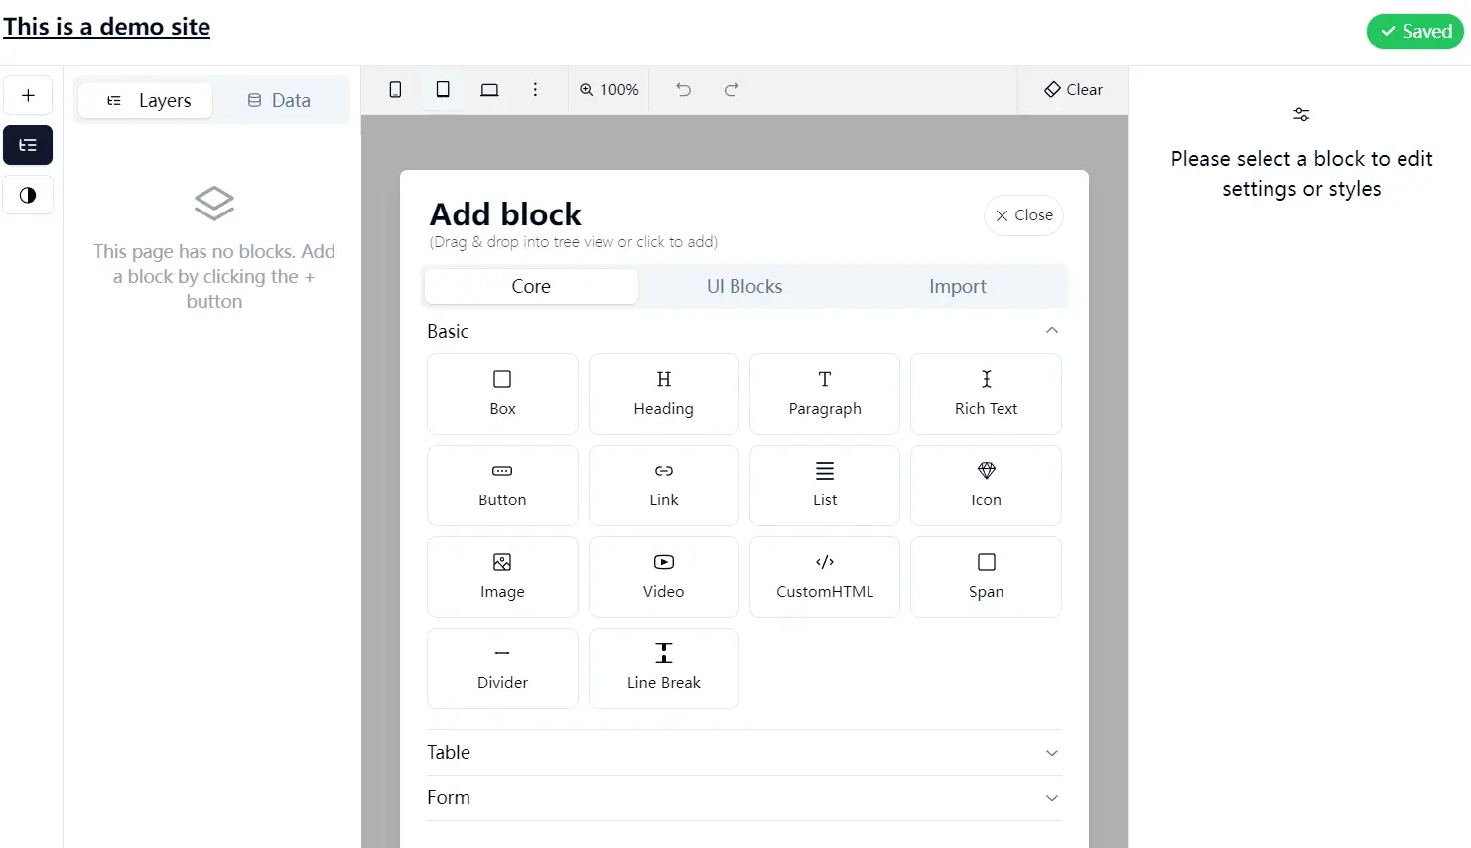Add a Span block
The image size is (1471, 848).
[986, 577]
